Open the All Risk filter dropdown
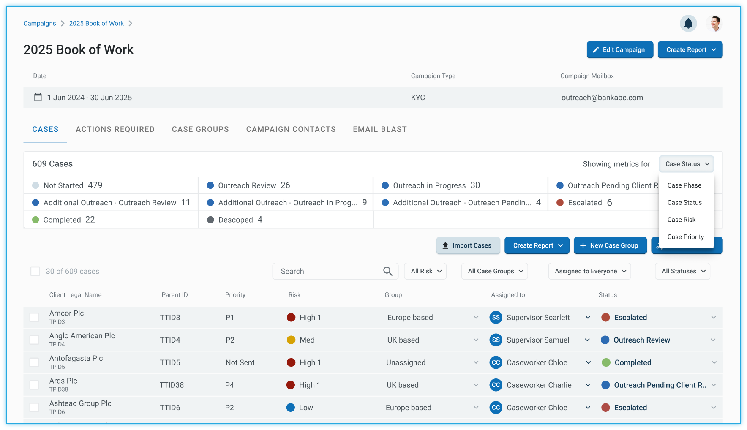This screenshot has height=430, width=747. point(425,271)
